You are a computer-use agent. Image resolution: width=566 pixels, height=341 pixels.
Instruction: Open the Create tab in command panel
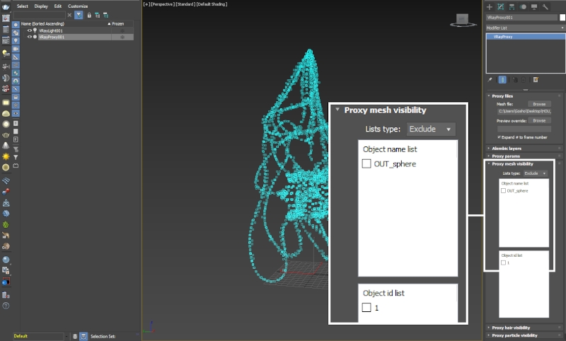coord(490,6)
